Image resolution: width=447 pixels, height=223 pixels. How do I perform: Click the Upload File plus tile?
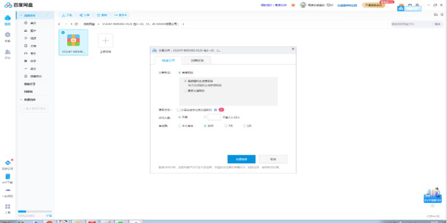[106, 40]
